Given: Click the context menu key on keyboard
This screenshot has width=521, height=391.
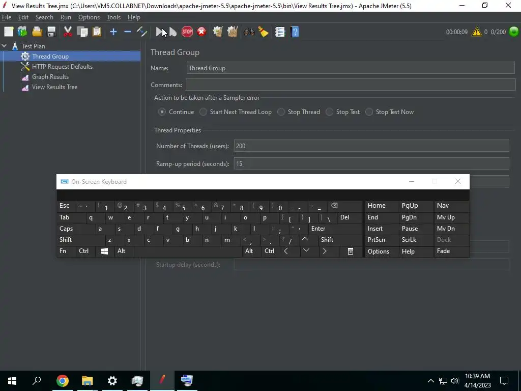Looking at the screenshot, I should pyautogui.click(x=350, y=252).
